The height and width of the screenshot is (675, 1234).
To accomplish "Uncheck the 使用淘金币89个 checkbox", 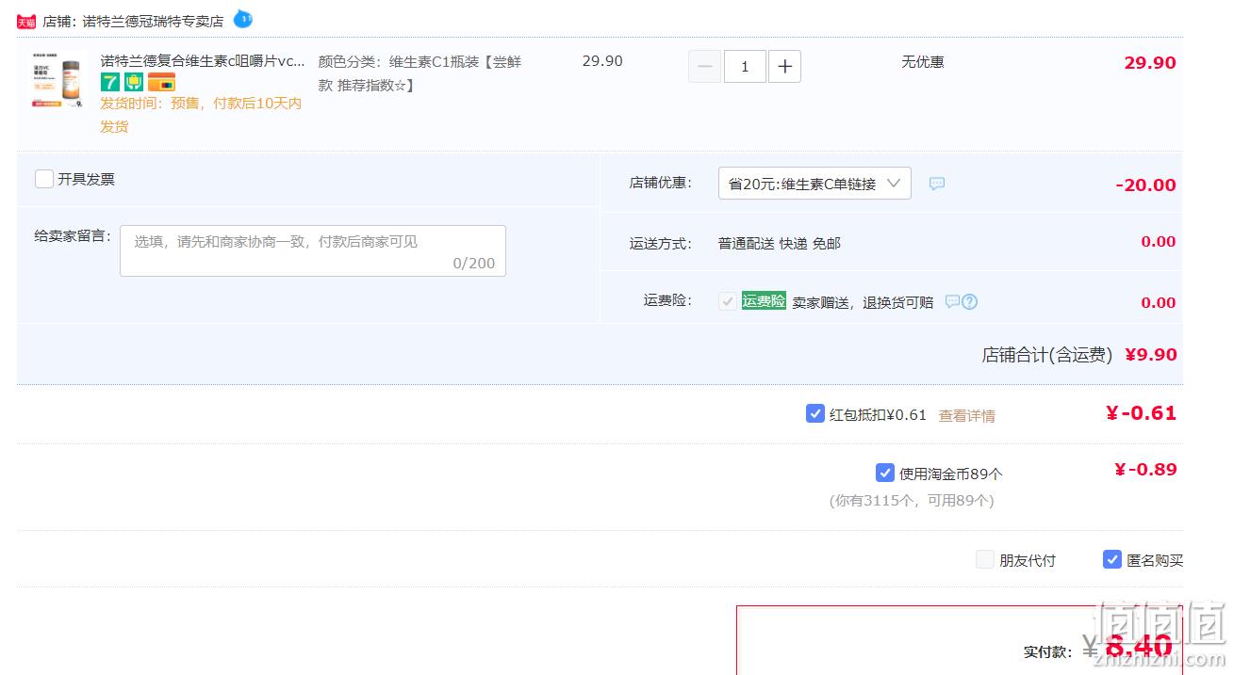I will point(885,473).
